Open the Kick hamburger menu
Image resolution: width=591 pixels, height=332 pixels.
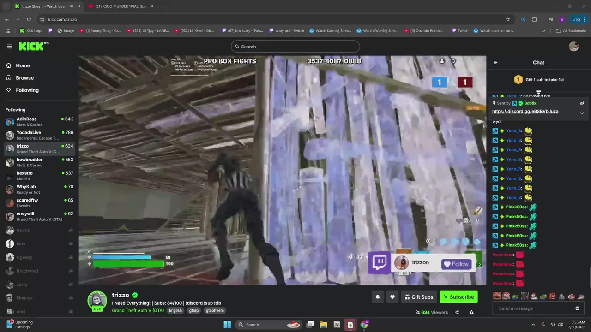point(10,47)
